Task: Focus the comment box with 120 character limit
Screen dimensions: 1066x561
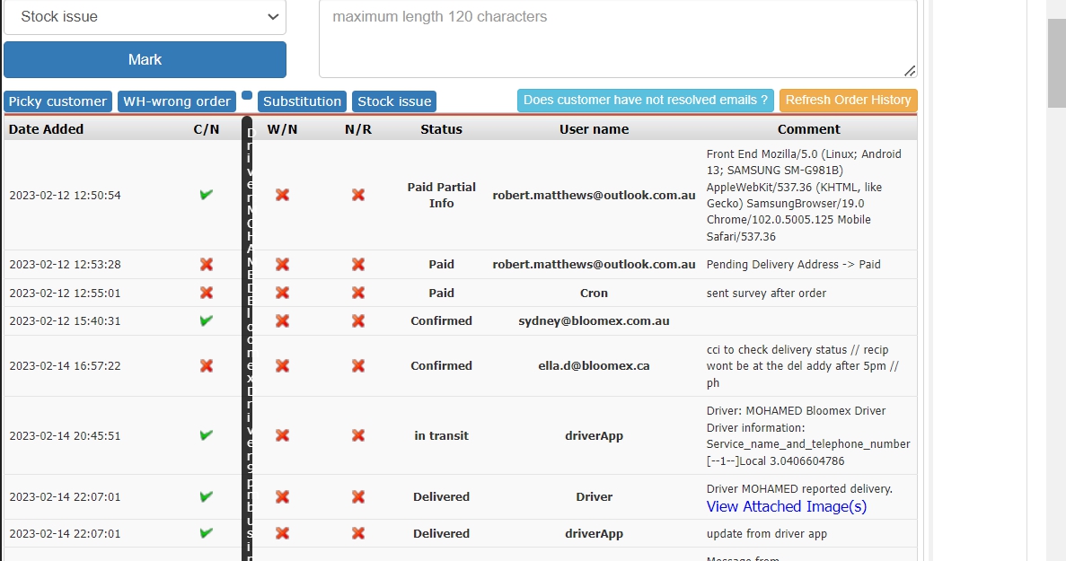Action: tap(618, 39)
